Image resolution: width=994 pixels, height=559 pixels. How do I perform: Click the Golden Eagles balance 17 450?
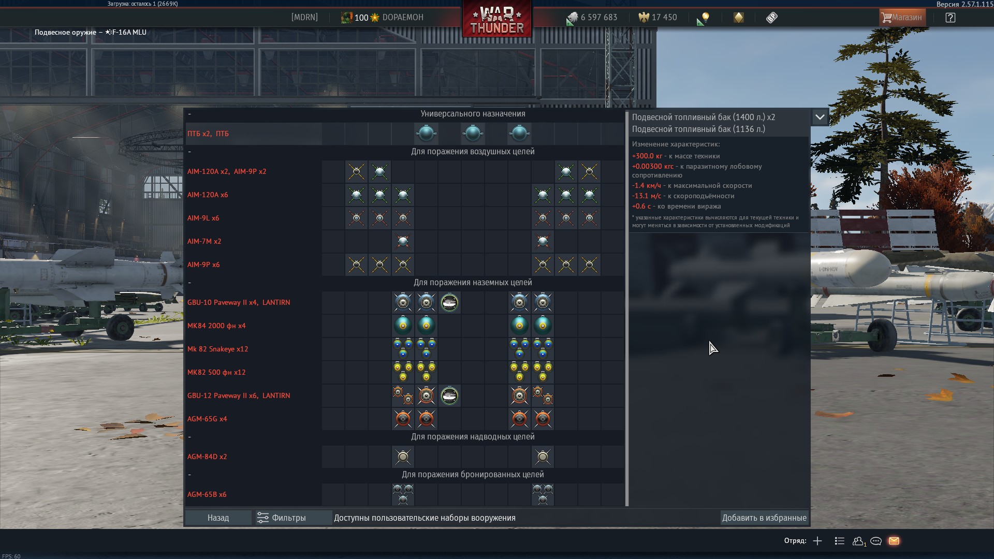[657, 18]
